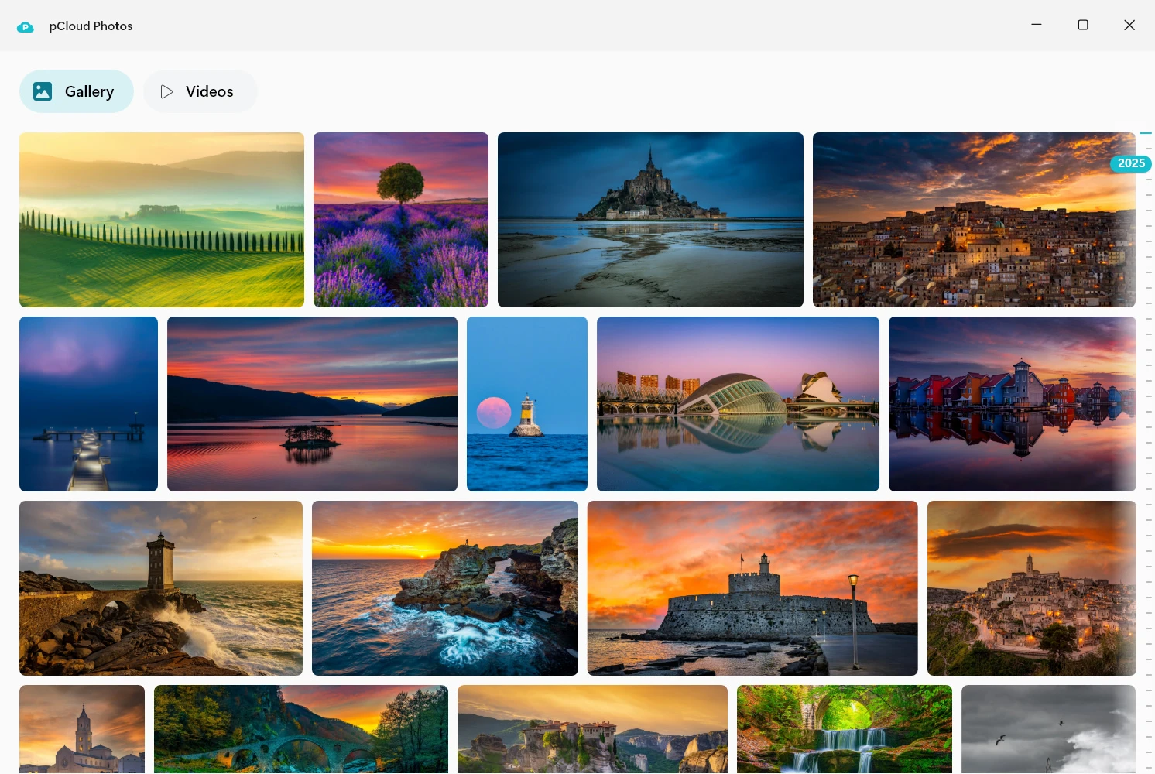
Task: Maximize the pCloud Photos window
Action: click(1083, 25)
